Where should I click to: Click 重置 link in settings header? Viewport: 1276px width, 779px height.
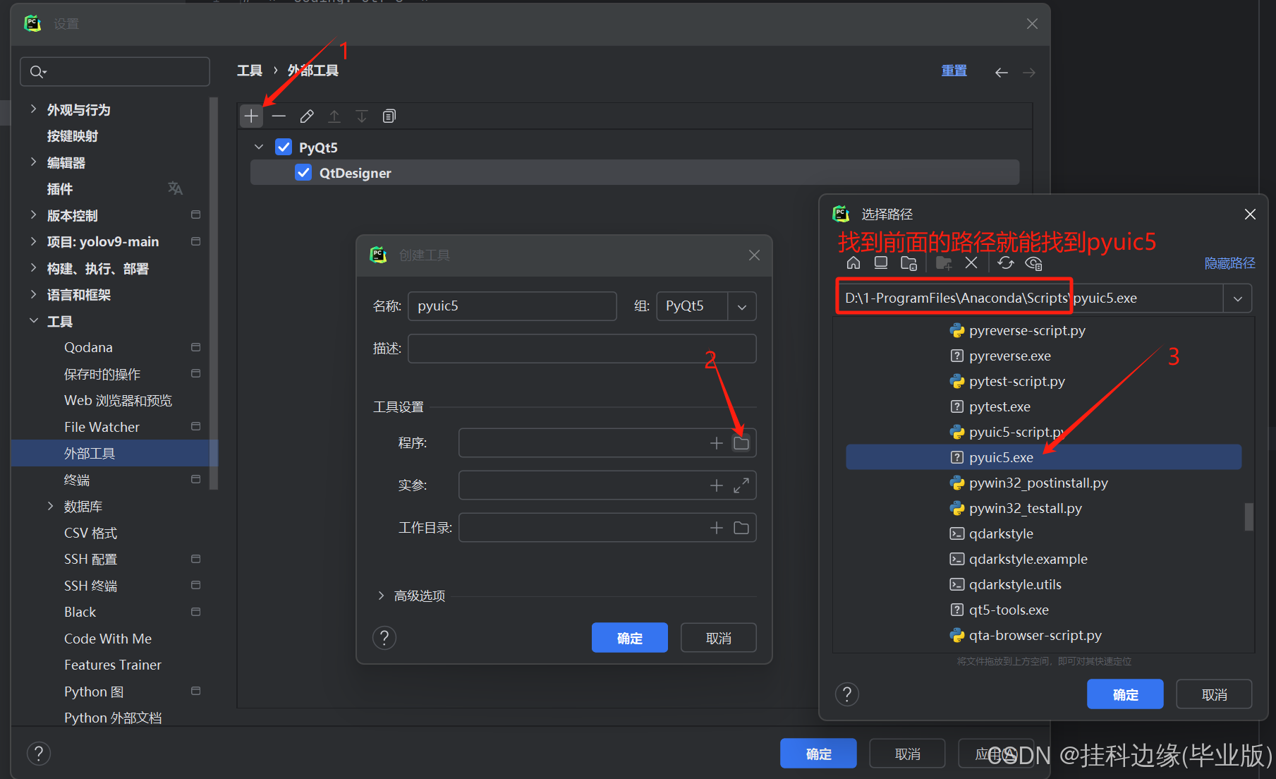(954, 71)
